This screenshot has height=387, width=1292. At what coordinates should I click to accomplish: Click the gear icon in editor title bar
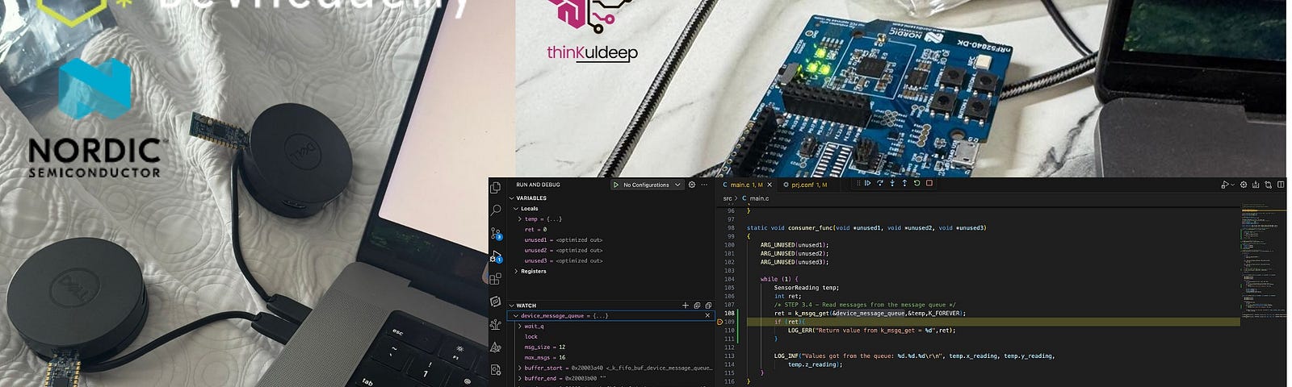coord(1244,185)
